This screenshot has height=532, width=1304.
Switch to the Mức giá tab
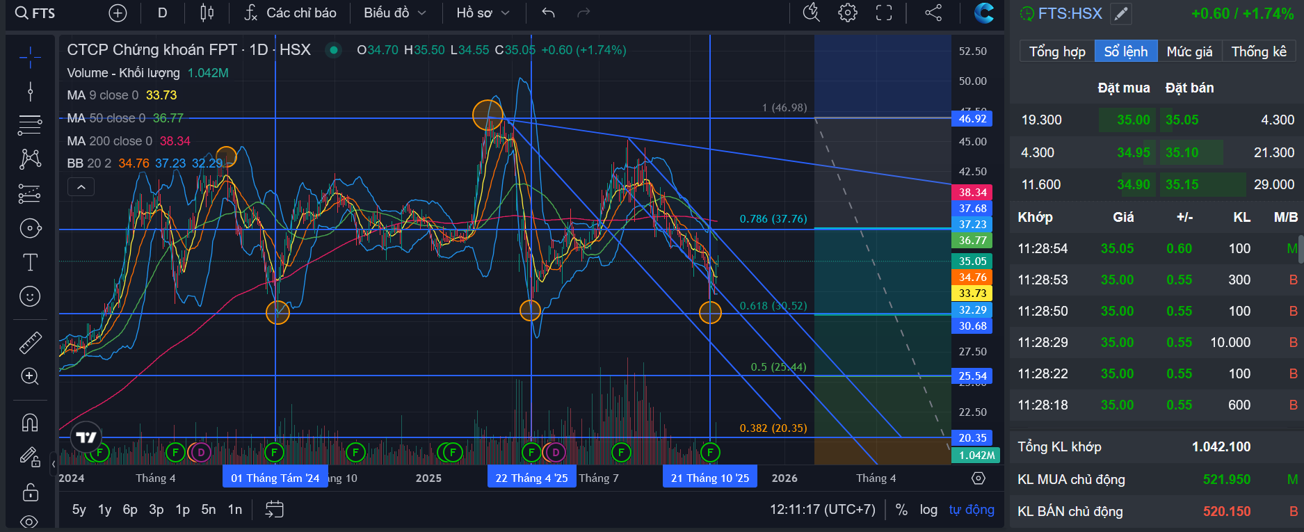pyautogui.click(x=1189, y=51)
